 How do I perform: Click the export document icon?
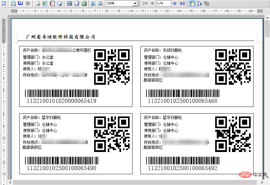[x=38, y=3]
